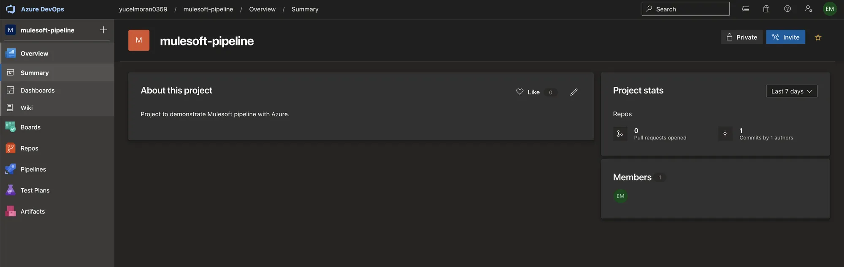Image resolution: width=844 pixels, height=267 pixels.
Task: Click the Azure DevOps logo icon
Action: pos(11,9)
